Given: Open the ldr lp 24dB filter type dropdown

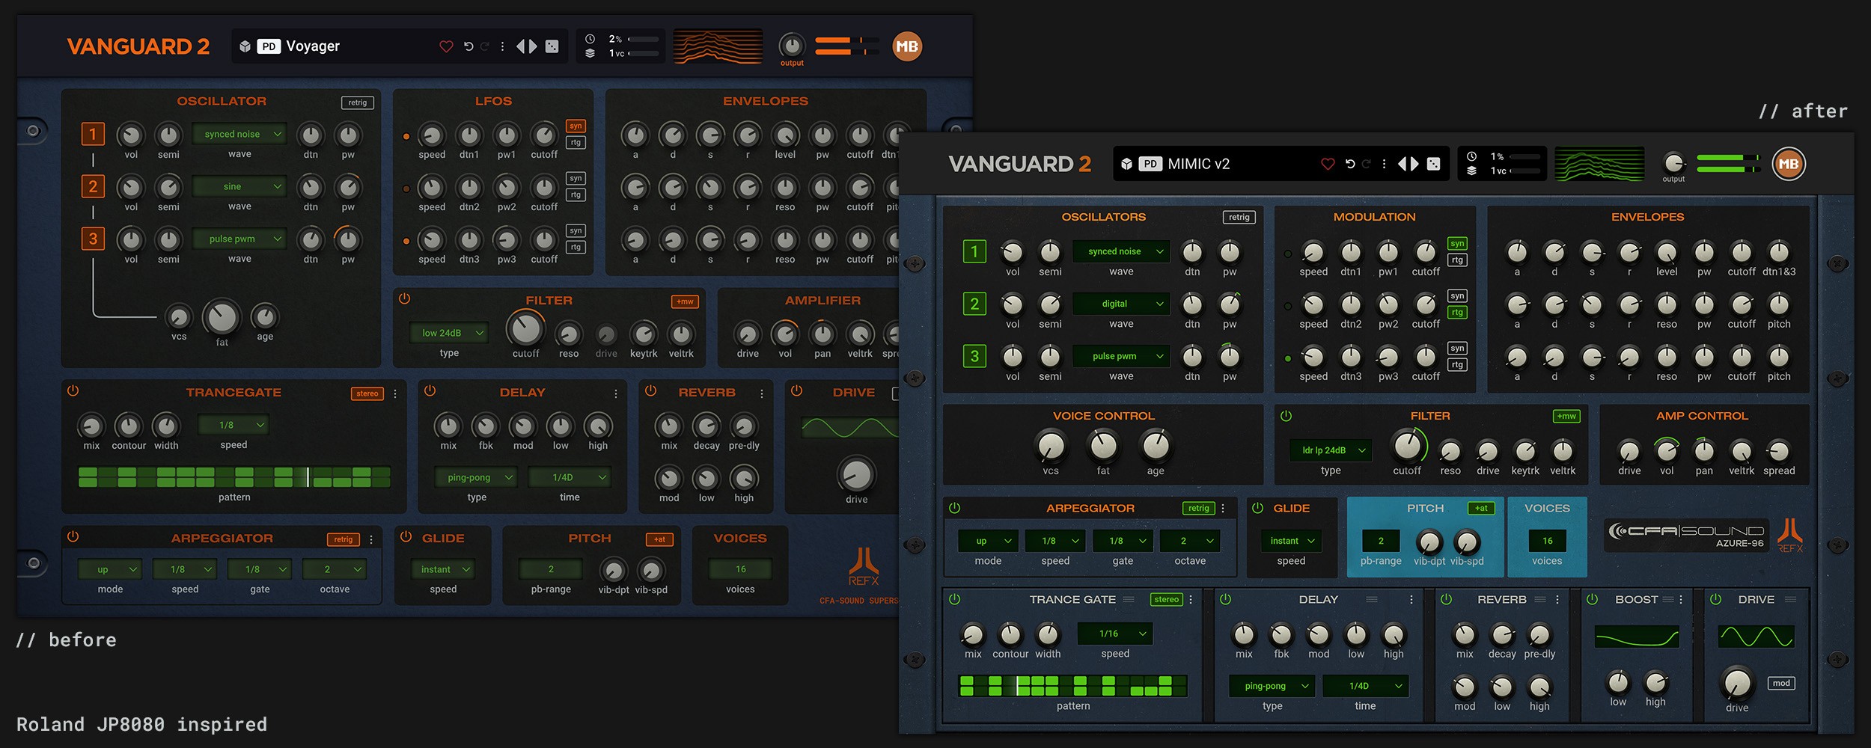Looking at the screenshot, I should tap(1331, 450).
